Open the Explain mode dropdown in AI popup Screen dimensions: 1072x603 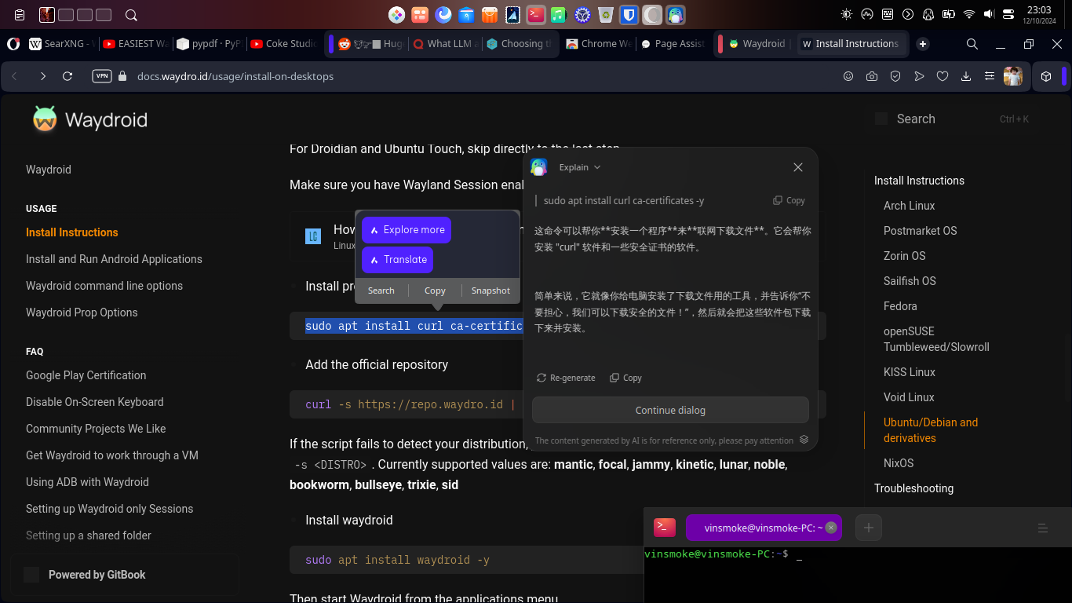[579, 167]
